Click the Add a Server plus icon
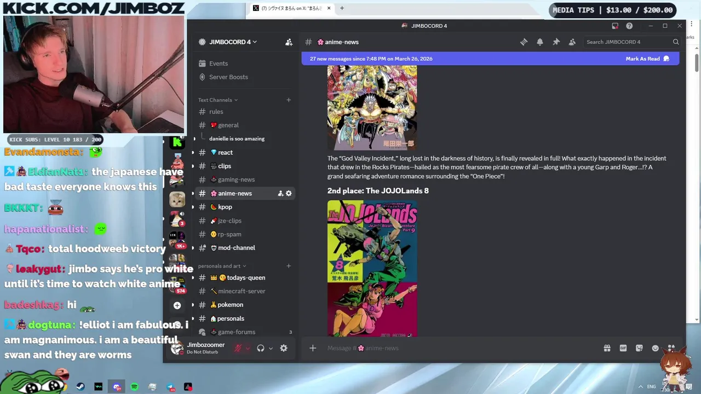 click(x=177, y=305)
